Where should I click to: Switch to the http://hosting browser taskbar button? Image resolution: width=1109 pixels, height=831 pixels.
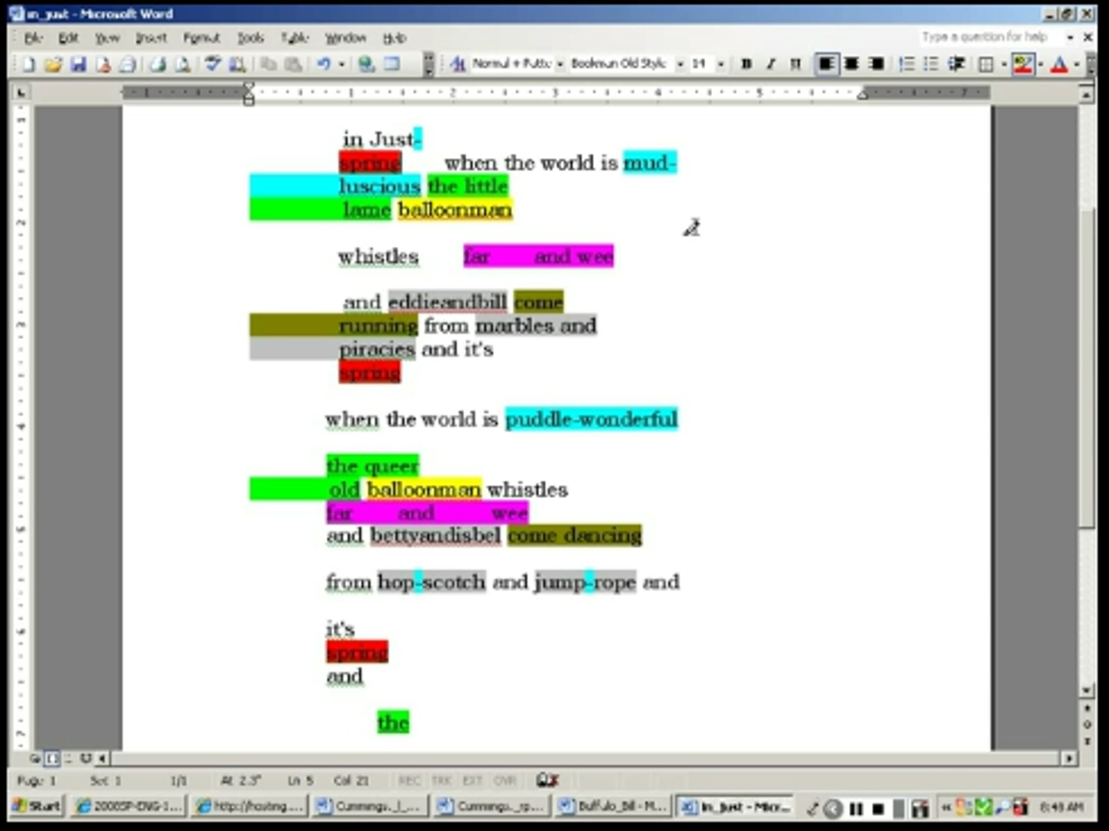click(250, 807)
